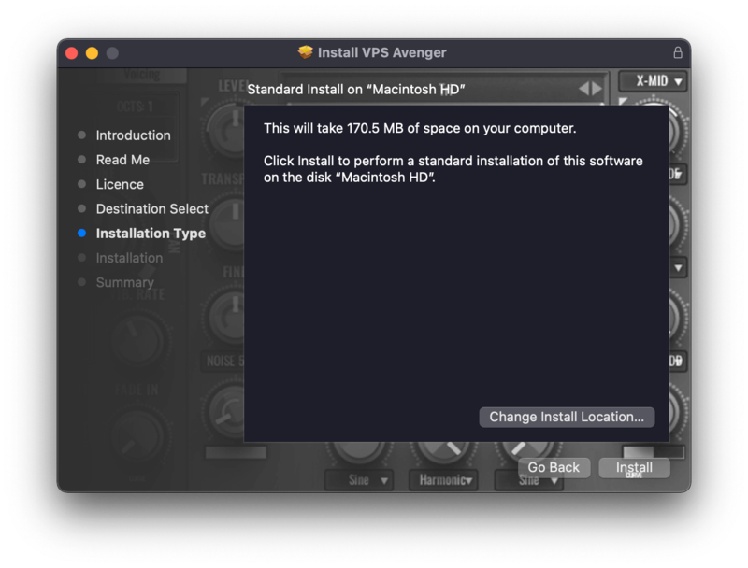Open the X-MID dropdown
The height and width of the screenshot is (568, 748).
tap(653, 81)
